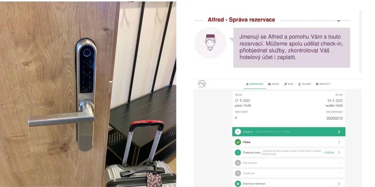Click the step 4 circle on PIN od dveří

[x=238, y=163]
